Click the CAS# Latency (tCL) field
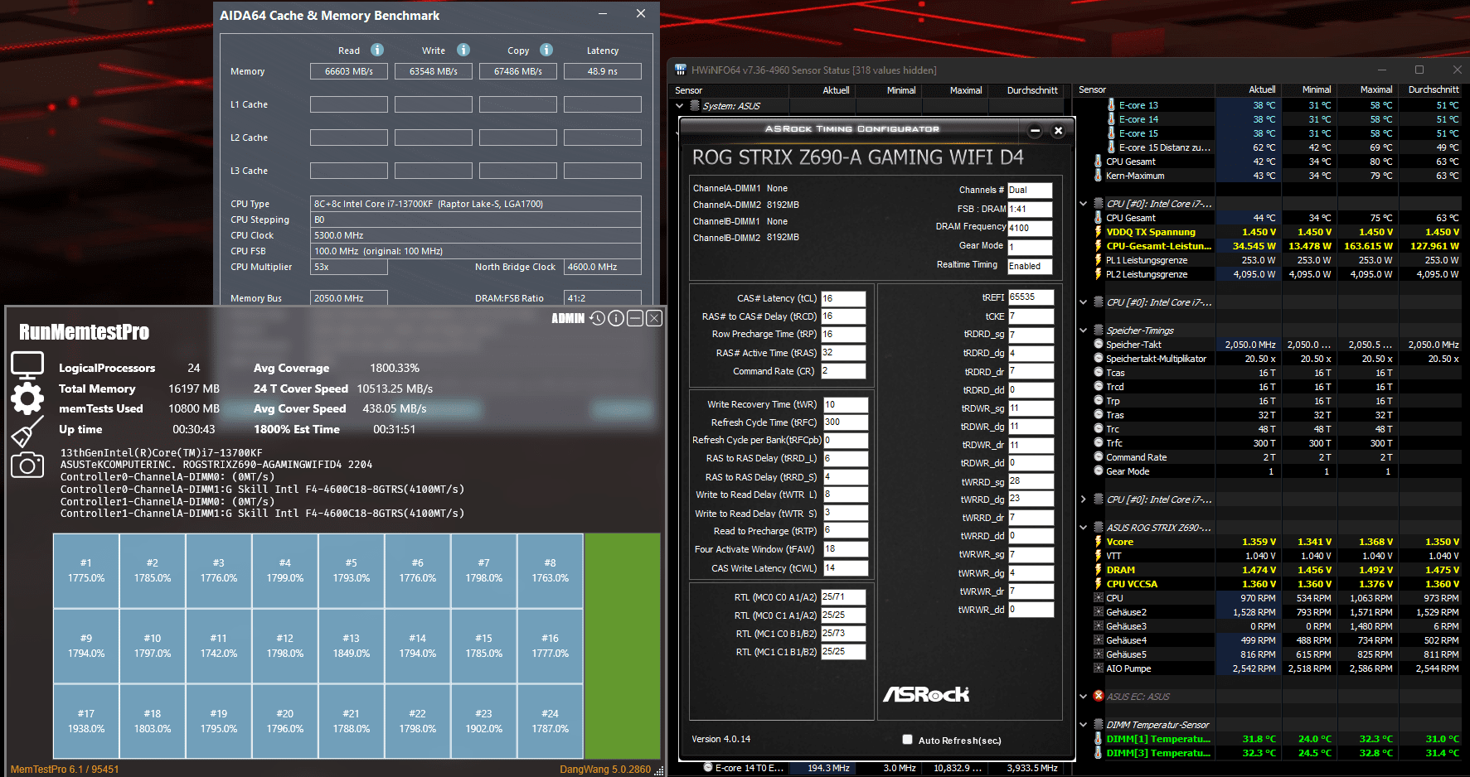 point(843,298)
